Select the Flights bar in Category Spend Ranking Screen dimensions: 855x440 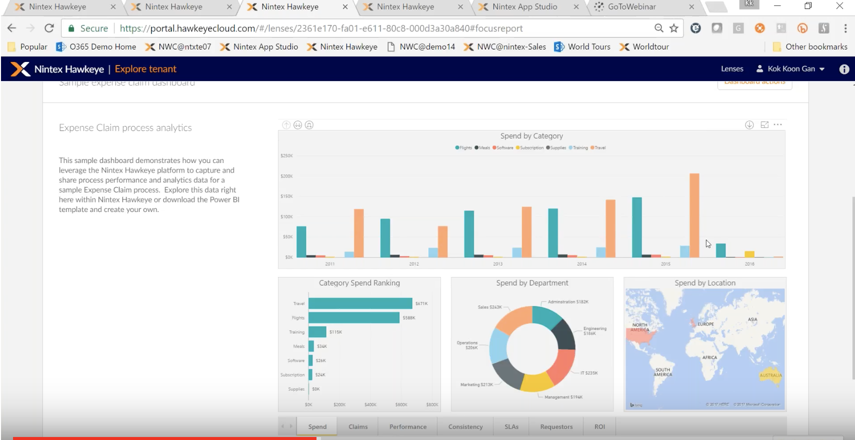click(354, 317)
